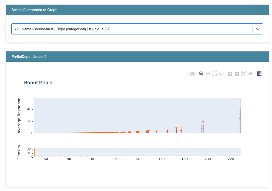Click the BonusMalus component selection text field
Viewport: 272px width, 191px height.
point(131,29)
